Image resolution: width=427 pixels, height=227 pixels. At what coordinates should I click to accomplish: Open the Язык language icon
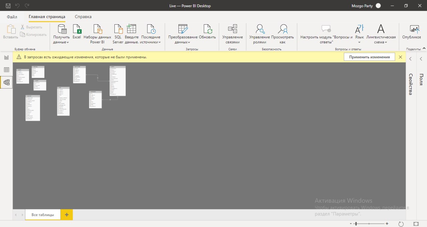(359, 29)
